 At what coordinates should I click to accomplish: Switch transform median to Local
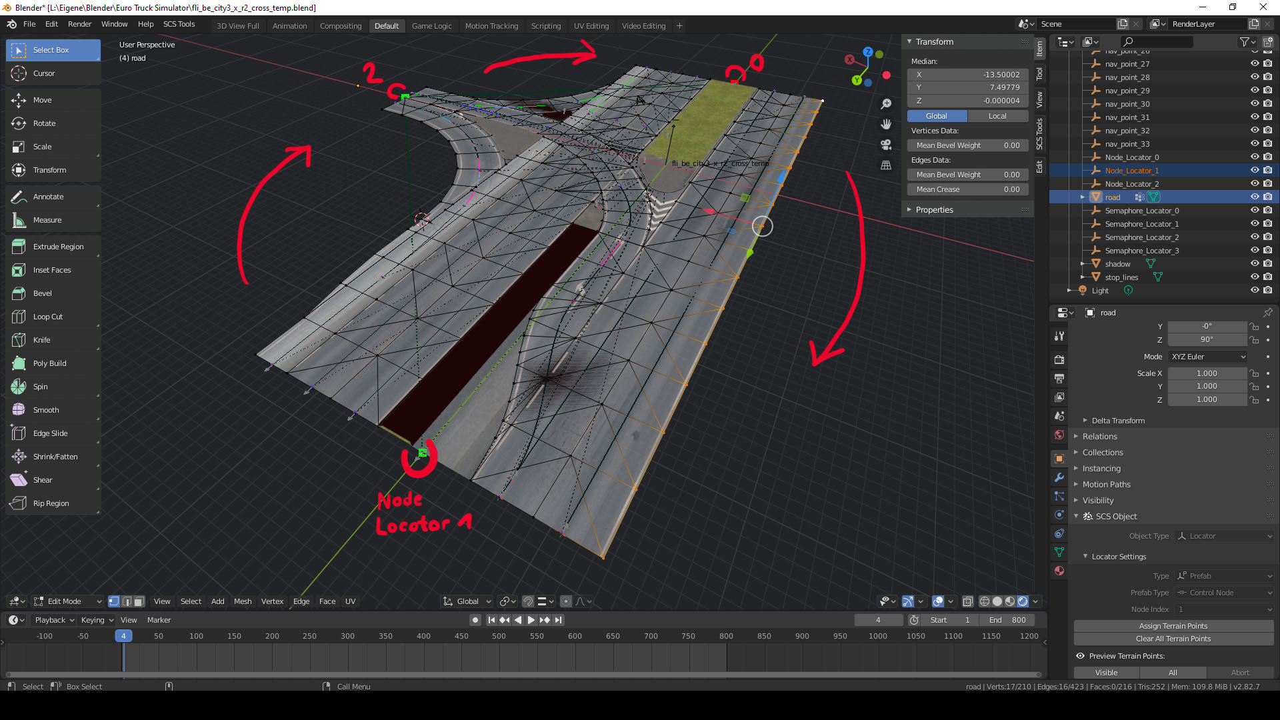[997, 116]
